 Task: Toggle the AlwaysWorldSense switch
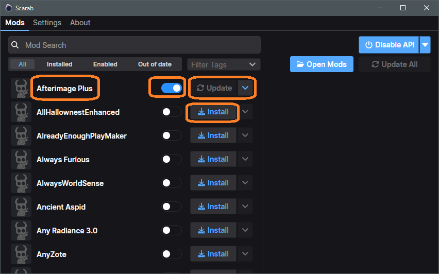point(172,183)
